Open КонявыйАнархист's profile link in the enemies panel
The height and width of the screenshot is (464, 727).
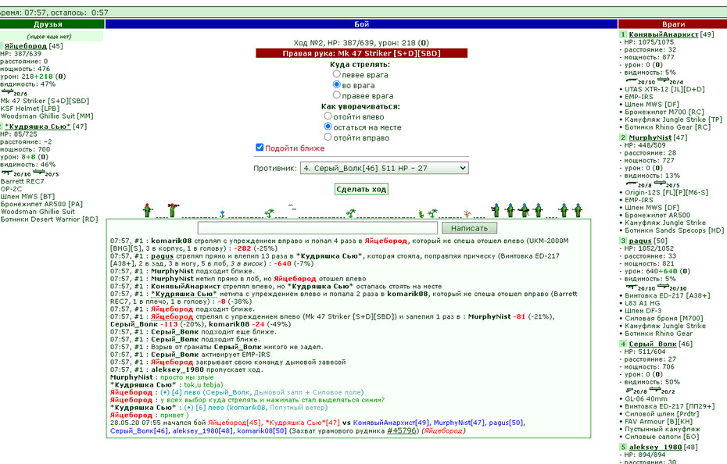664,34
